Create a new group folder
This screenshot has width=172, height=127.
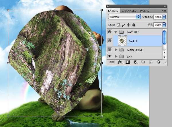coord(143,62)
